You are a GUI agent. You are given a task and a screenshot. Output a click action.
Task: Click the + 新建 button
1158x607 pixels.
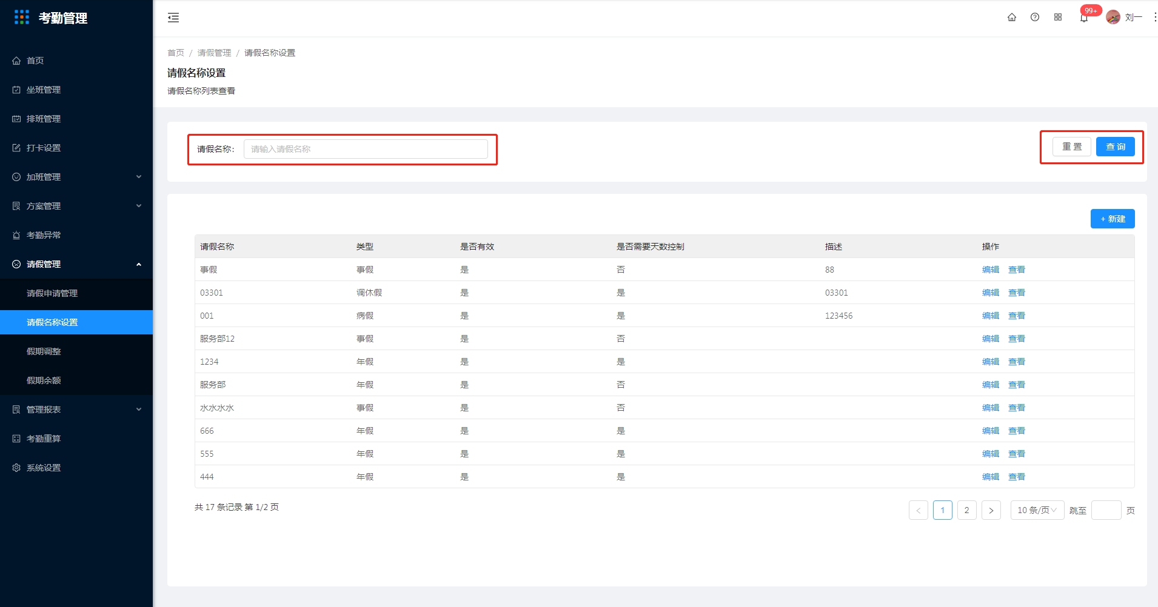[1113, 219]
